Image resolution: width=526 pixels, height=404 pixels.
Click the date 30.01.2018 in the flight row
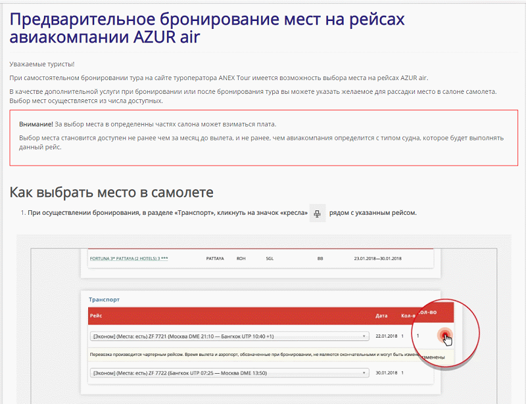coord(387,373)
